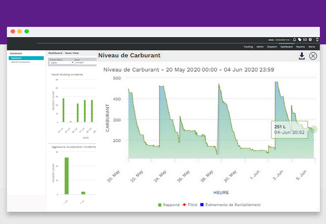Click the Harsh Braking Incidents chart title
The image size is (326, 224).
(67, 75)
